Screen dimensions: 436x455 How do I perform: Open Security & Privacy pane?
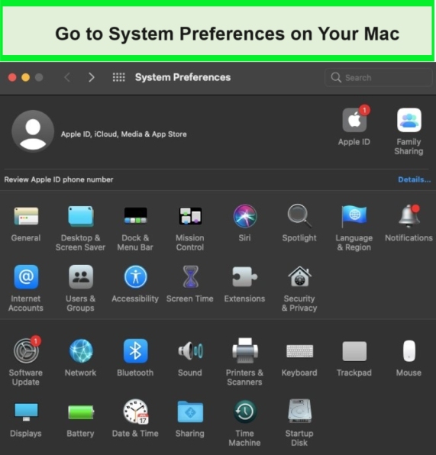coord(299,277)
